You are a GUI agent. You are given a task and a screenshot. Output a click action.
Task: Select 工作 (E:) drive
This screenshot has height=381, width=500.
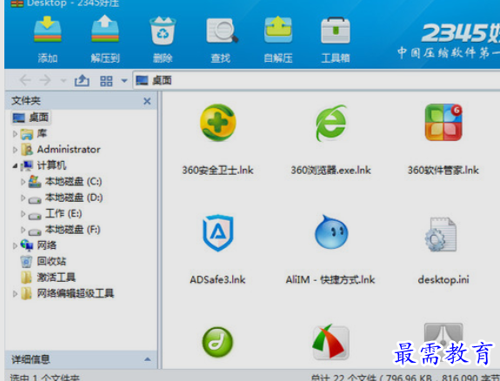coord(55,213)
